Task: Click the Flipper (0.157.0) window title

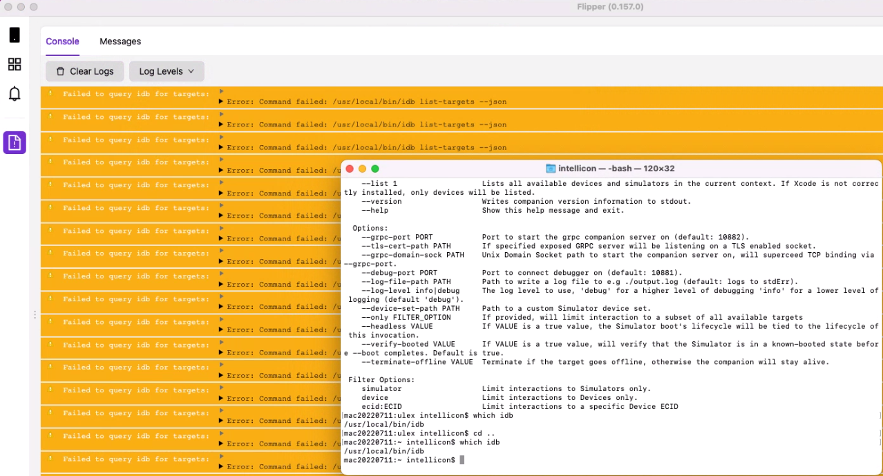Action: (x=610, y=7)
